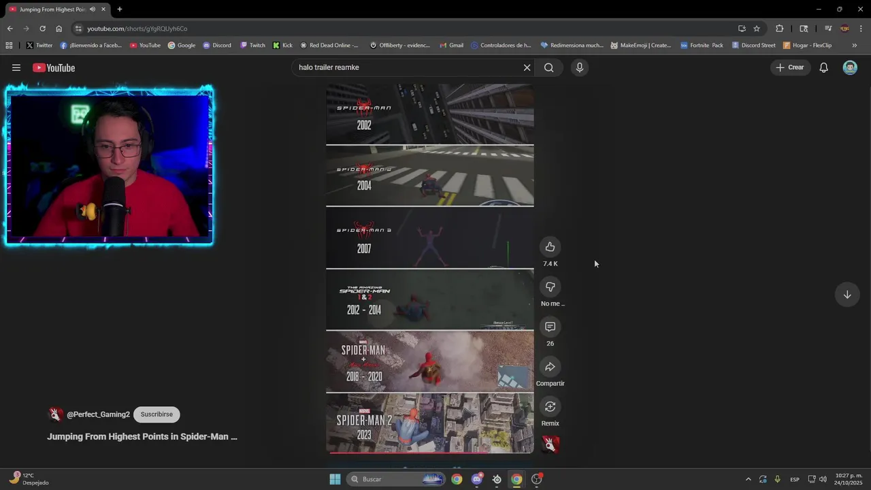Viewport: 871px width, 490px height.
Task: Open the Chrome profile avatar
Action: click(844, 29)
